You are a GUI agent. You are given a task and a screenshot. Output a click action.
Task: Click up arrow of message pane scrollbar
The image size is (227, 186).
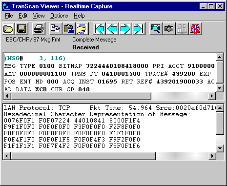click(220, 57)
